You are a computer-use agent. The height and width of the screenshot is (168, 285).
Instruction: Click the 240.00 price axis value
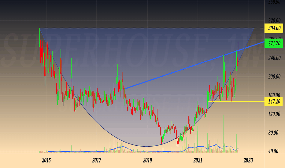coord(274,58)
